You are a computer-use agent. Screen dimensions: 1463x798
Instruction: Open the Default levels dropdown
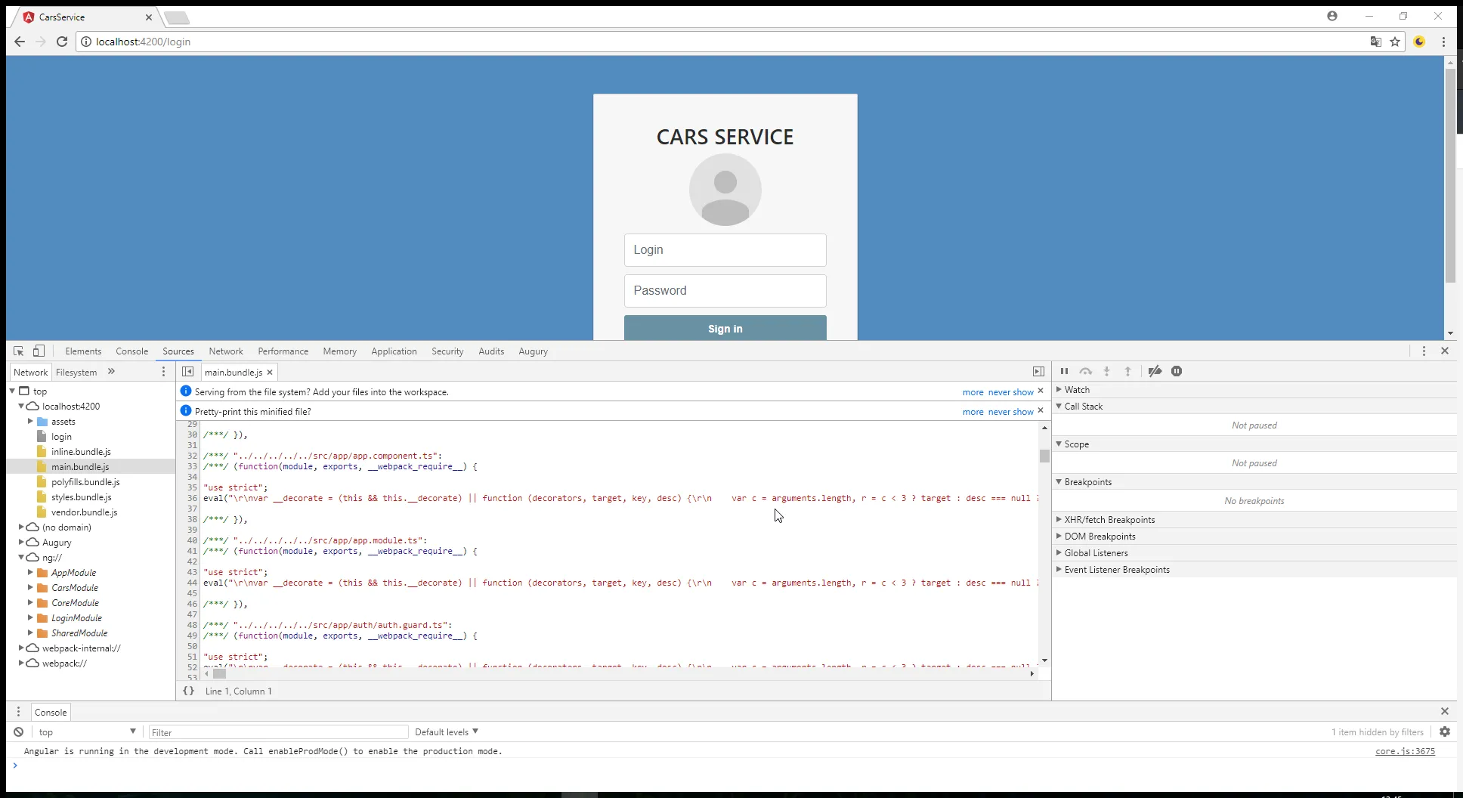tap(447, 731)
